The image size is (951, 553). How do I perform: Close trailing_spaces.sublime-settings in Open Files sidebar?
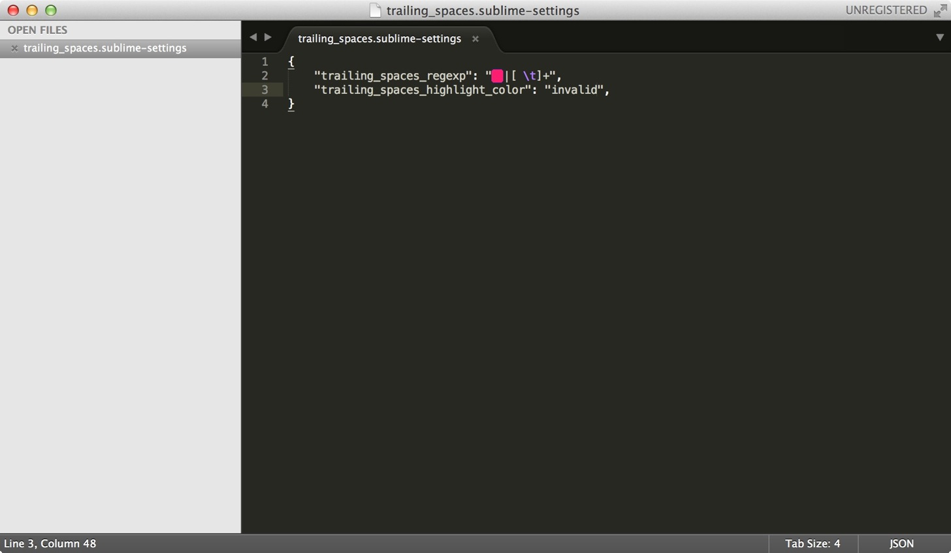pyautogui.click(x=14, y=48)
